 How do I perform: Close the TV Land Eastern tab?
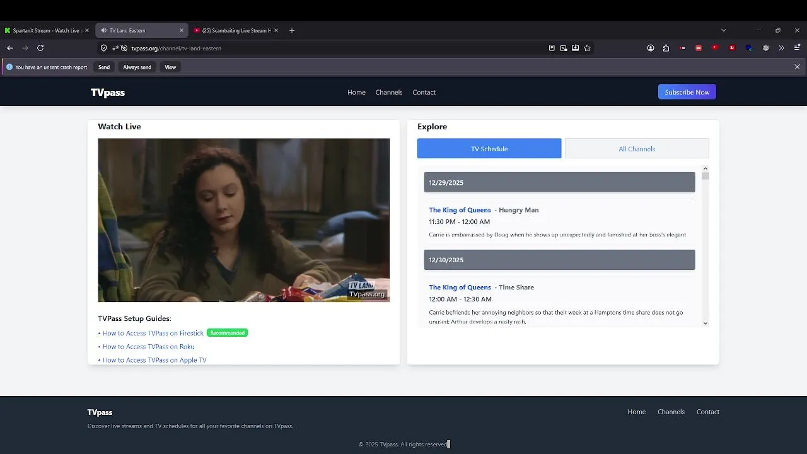click(182, 30)
